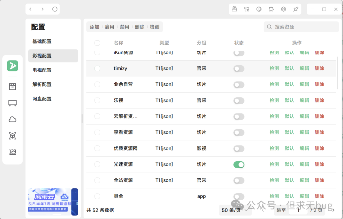Focus the 搜索资源 search field
The width and height of the screenshot is (343, 219).
click(x=302, y=27)
